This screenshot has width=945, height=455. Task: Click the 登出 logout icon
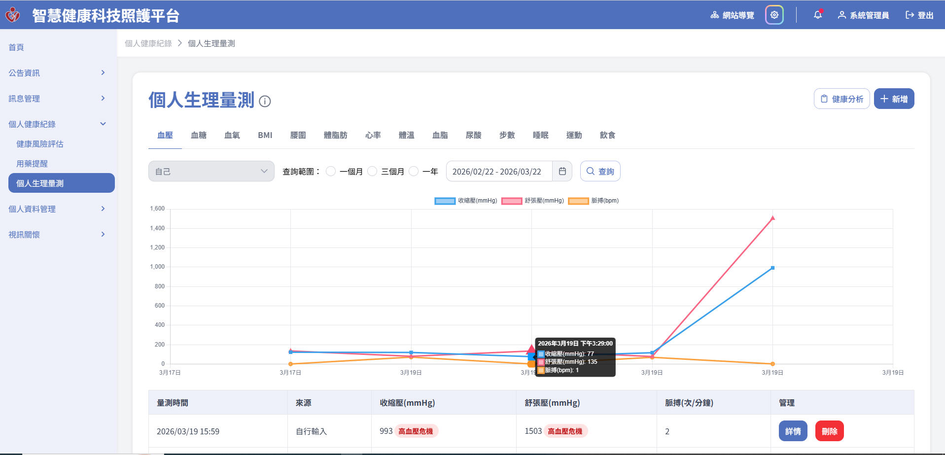[910, 15]
